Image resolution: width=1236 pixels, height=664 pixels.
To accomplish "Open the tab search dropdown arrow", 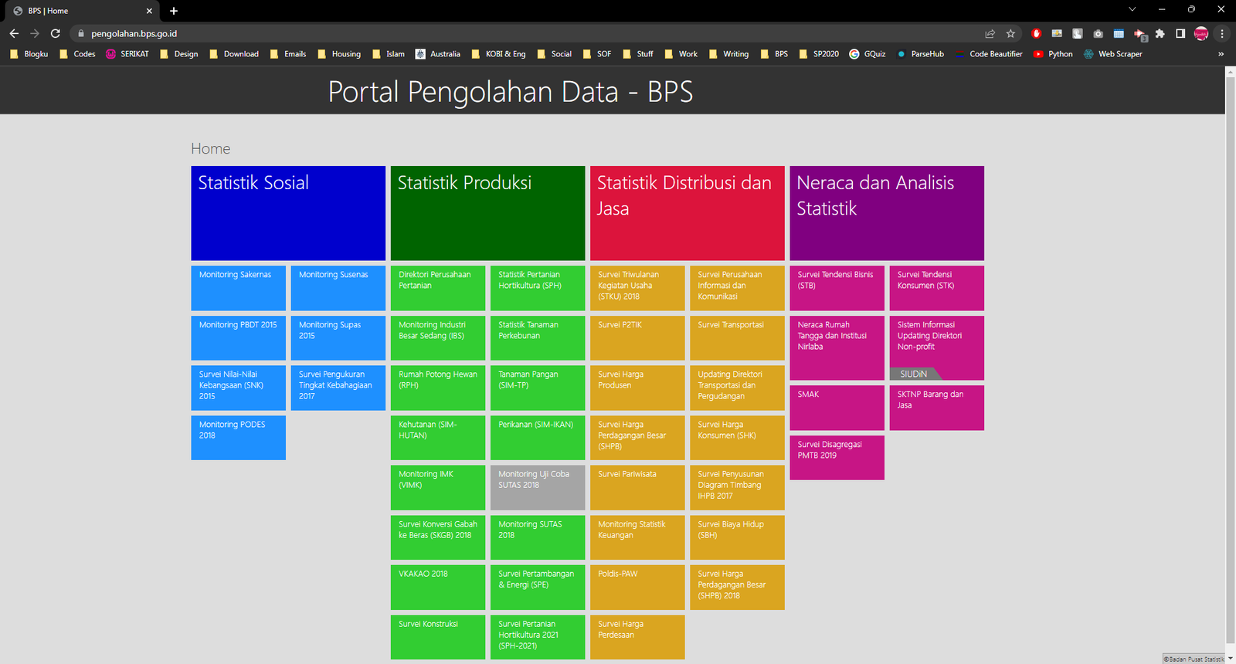I will (1132, 10).
